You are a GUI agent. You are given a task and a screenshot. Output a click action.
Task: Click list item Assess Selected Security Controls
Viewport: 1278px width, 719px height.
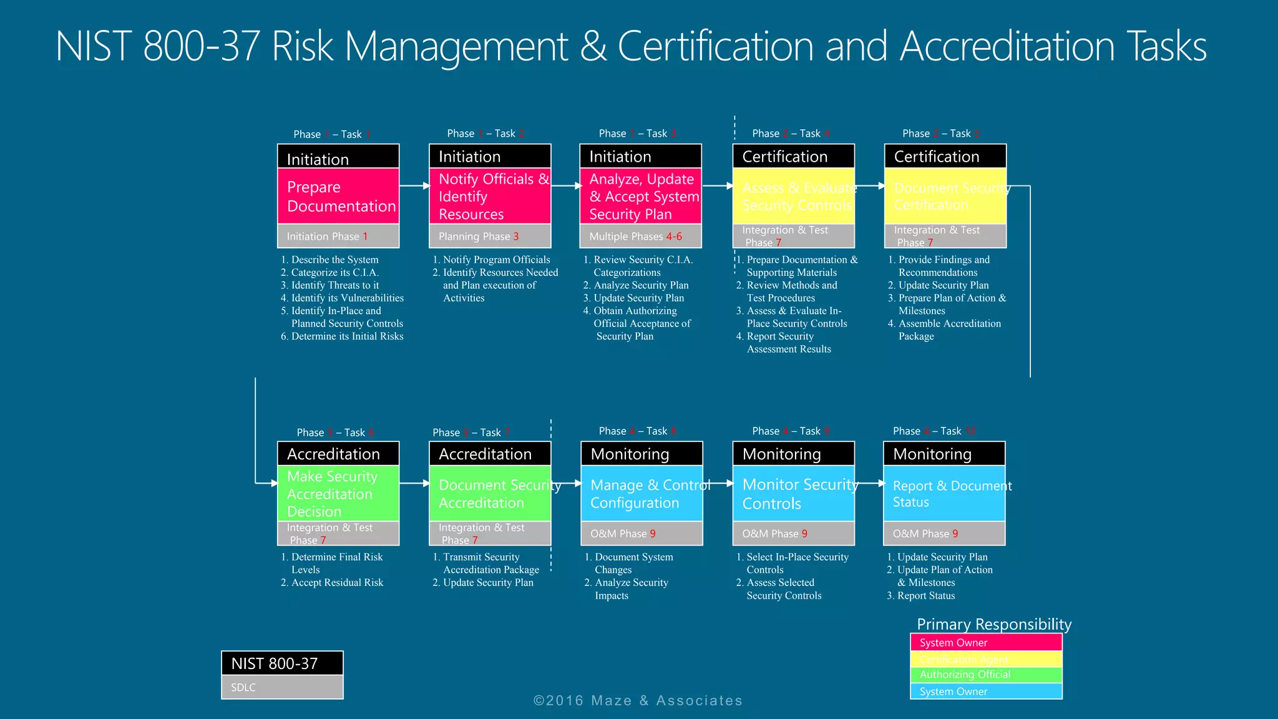pyautogui.click(x=779, y=589)
